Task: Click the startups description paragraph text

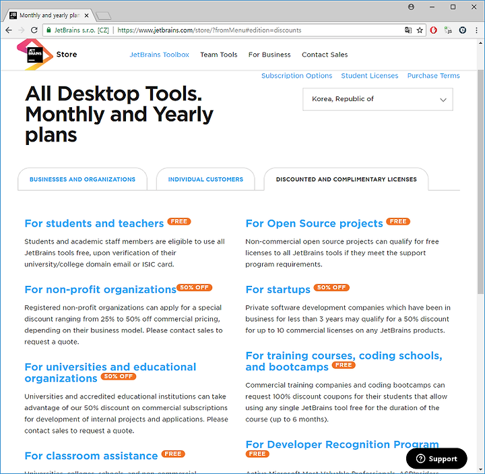Action: pos(348,319)
